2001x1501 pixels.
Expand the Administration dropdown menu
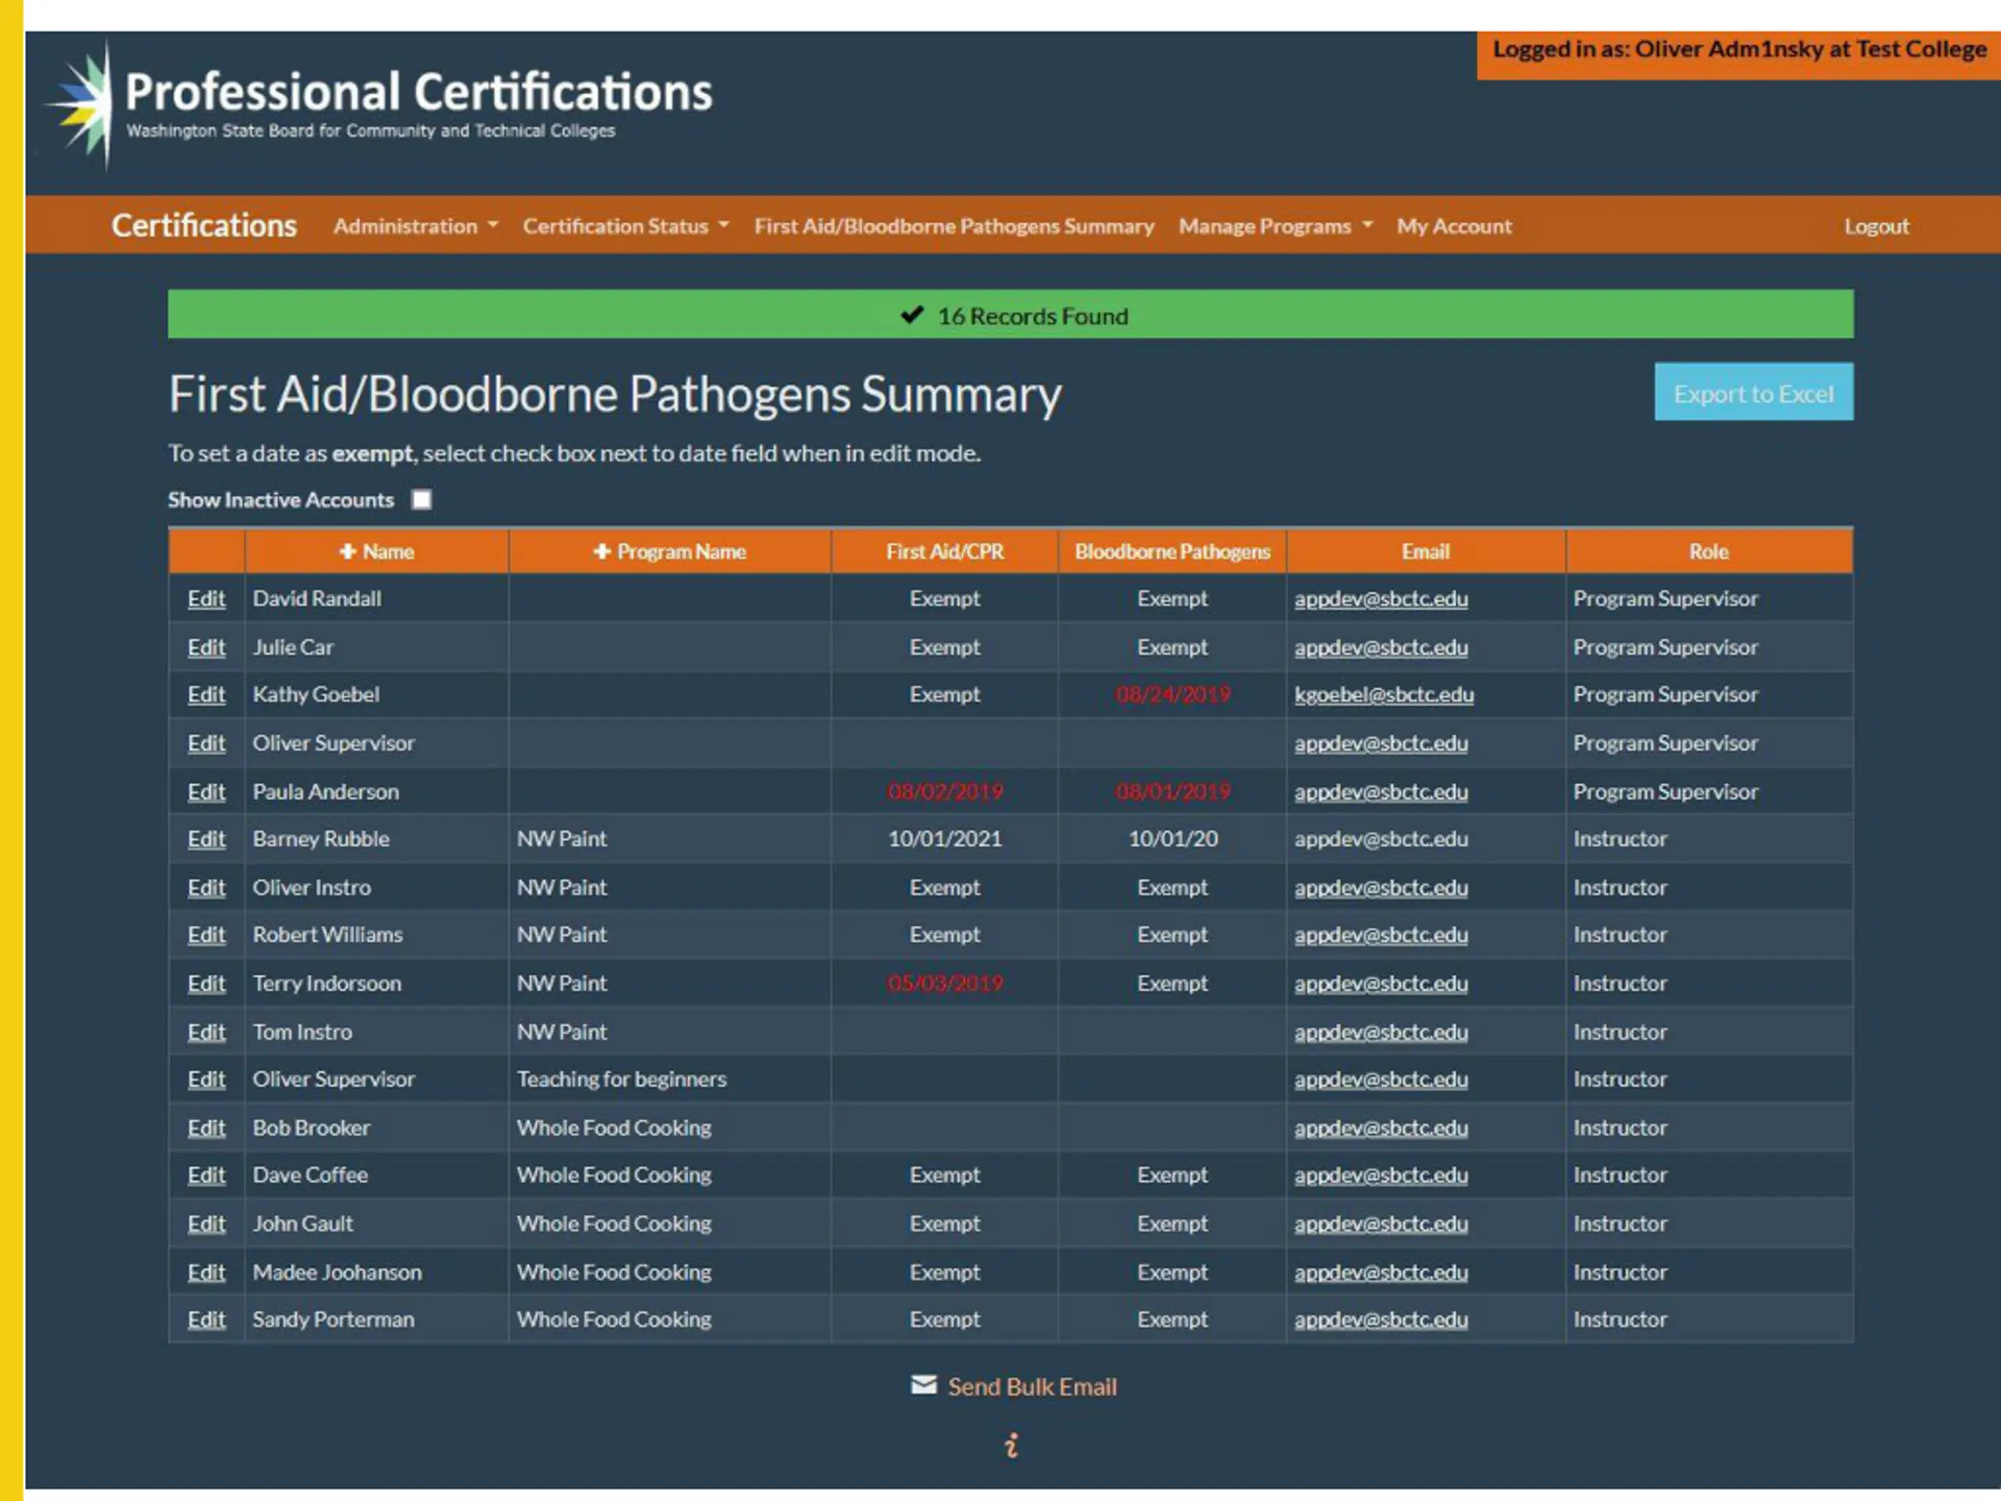[x=415, y=226]
